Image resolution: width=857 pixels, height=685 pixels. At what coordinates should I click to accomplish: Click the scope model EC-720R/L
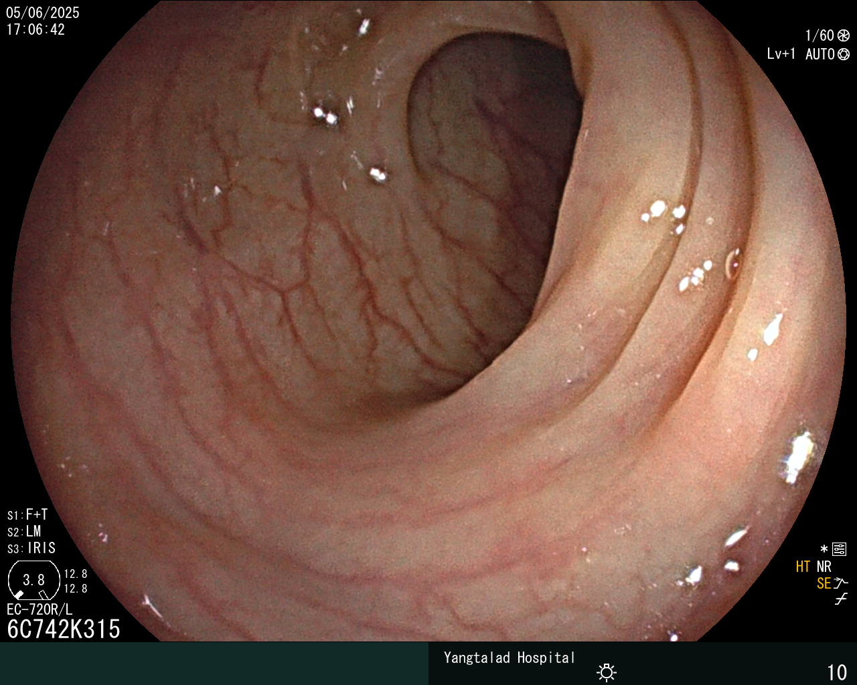(x=40, y=610)
